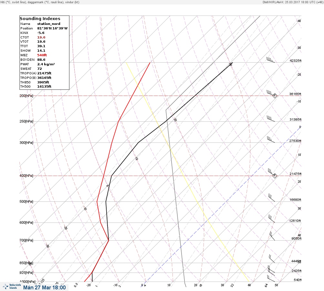Click the altitude label 31385ft
The height and width of the screenshot is (291, 324).
point(296,120)
